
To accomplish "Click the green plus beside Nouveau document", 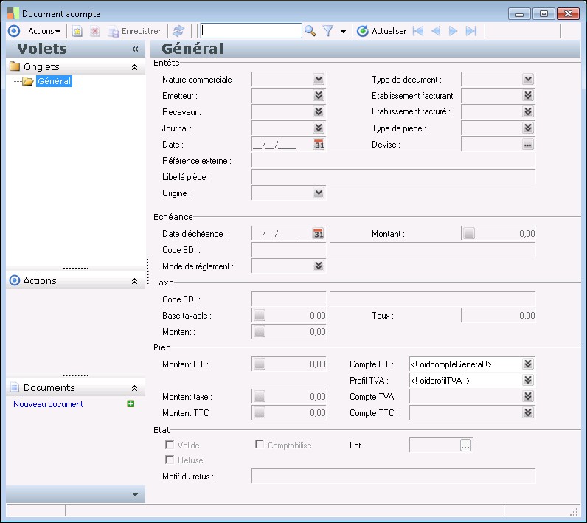I will 131,404.
